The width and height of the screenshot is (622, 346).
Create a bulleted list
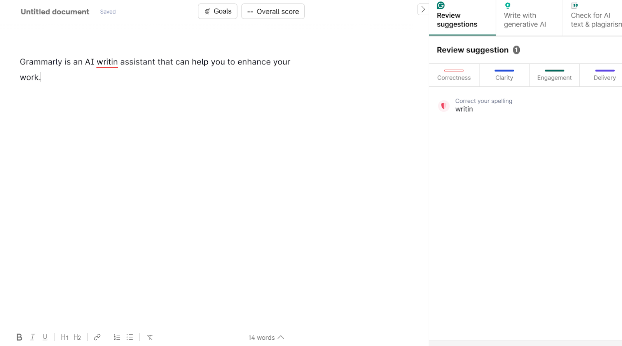point(130,337)
